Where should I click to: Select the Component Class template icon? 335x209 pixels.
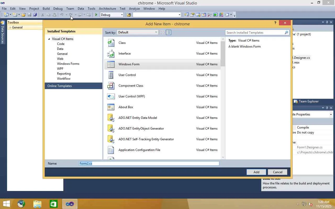coord(111,86)
